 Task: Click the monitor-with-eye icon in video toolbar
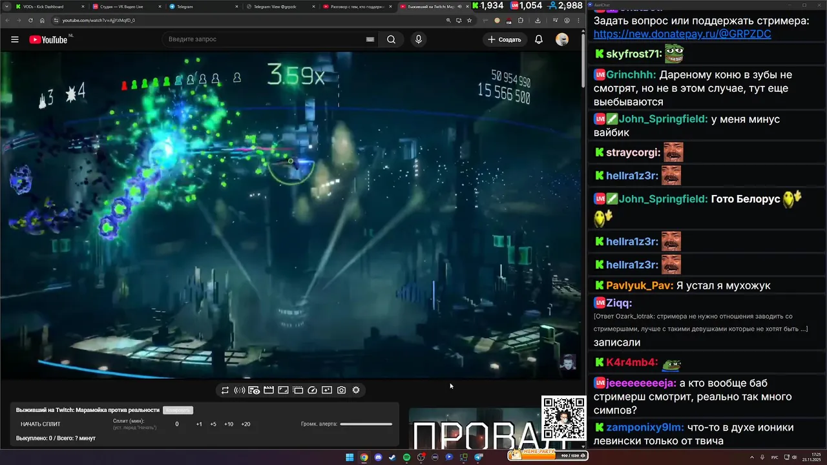point(254,390)
